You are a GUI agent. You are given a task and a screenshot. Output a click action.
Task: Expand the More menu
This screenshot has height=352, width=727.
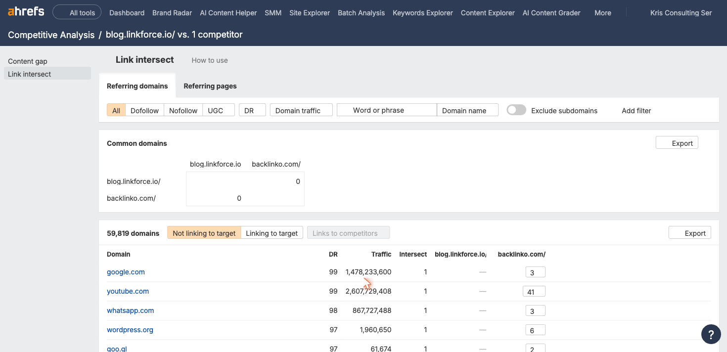tap(603, 13)
